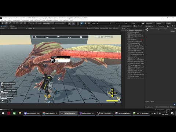Open the Component menu
The image size is (176, 132).
point(25,20)
